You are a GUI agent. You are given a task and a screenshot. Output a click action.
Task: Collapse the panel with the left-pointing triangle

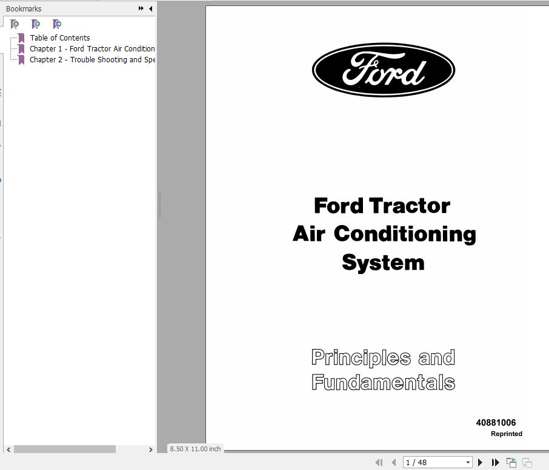150,8
